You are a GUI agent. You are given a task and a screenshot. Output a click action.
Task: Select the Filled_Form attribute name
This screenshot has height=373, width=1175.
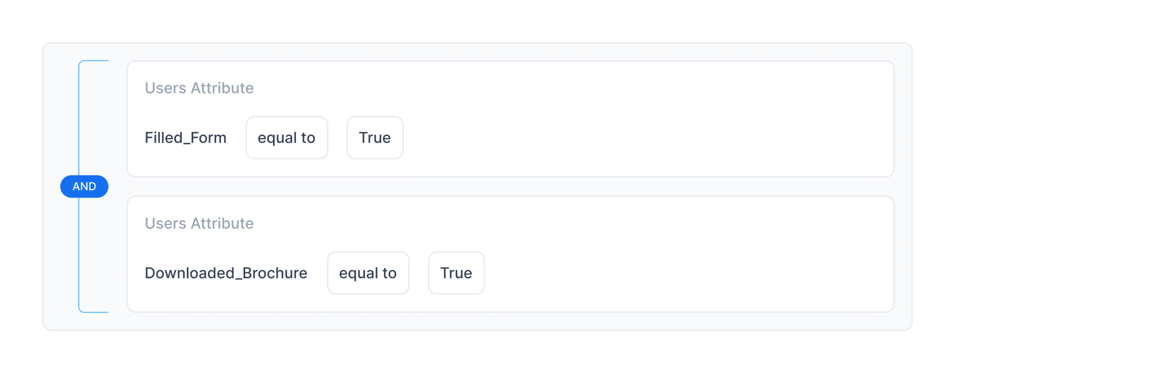tap(185, 137)
